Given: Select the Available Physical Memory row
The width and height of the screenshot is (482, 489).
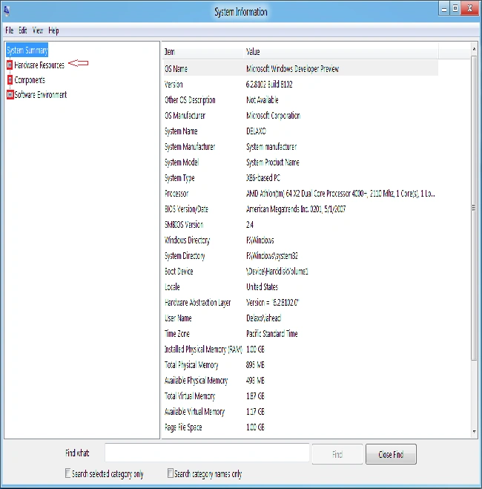Looking at the screenshot, I should click(x=300, y=381).
